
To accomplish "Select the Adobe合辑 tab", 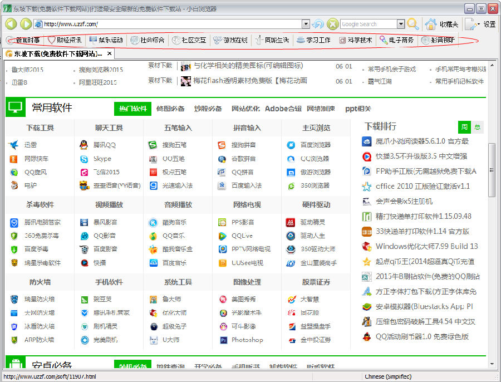I will 283,109.
